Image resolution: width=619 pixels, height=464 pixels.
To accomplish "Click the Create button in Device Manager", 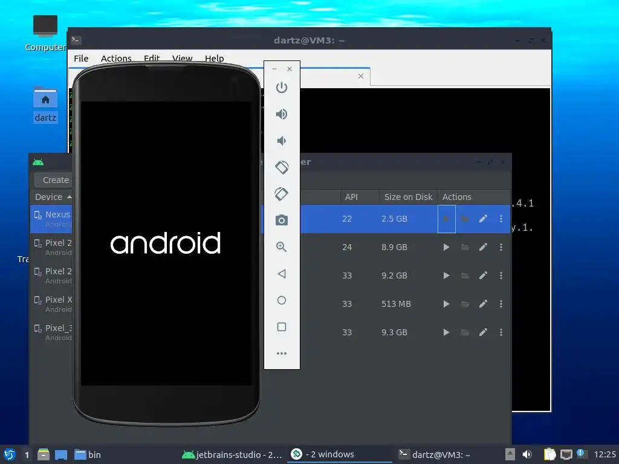I will [54, 180].
